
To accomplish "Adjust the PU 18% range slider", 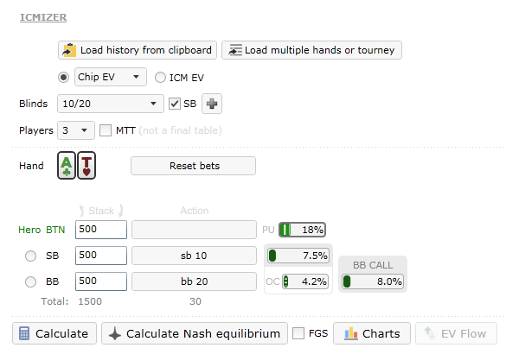I will 302,230.
